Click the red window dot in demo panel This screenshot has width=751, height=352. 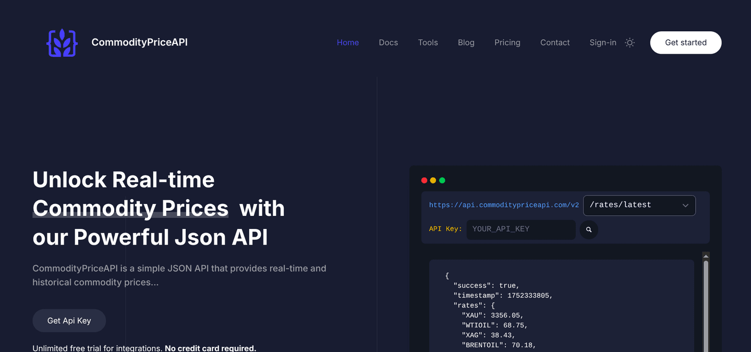[x=424, y=180]
